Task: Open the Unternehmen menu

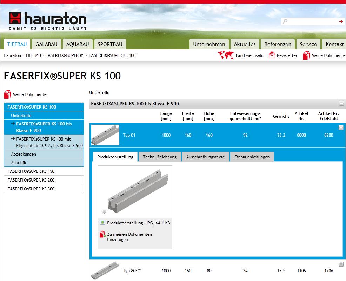Action: pyautogui.click(x=209, y=44)
